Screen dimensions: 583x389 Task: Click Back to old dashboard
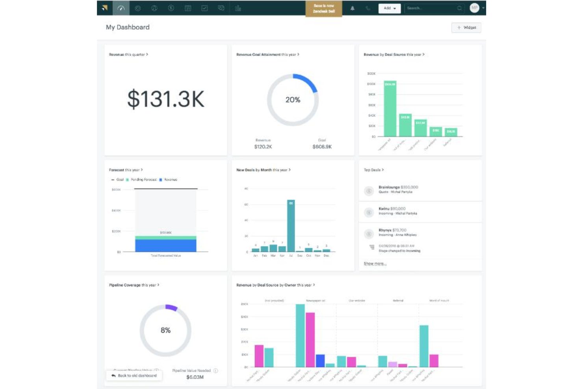pos(134,375)
